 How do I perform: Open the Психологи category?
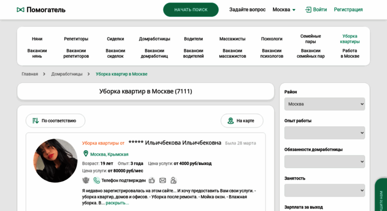[271, 39]
